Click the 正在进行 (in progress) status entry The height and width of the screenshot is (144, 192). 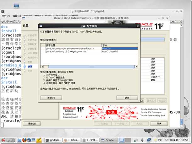pos(155,77)
